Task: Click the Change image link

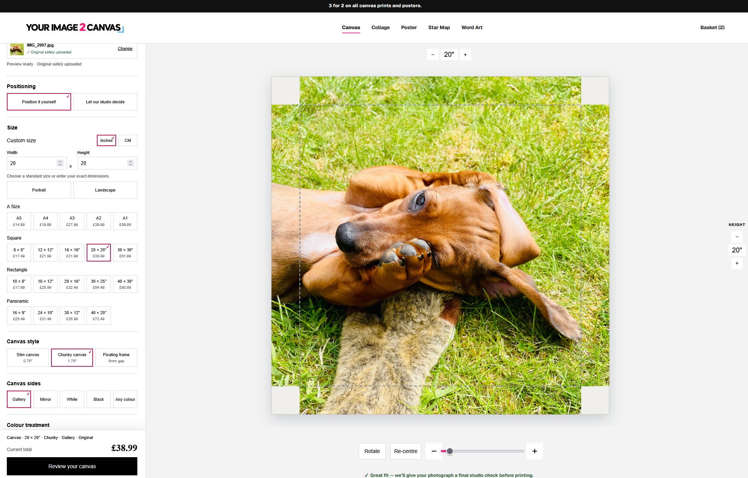Action: (125, 48)
